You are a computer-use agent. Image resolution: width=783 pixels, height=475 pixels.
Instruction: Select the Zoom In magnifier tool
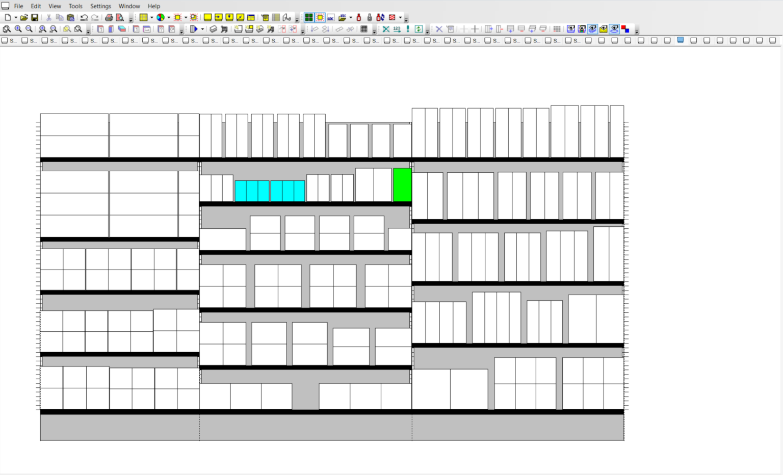tap(18, 29)
